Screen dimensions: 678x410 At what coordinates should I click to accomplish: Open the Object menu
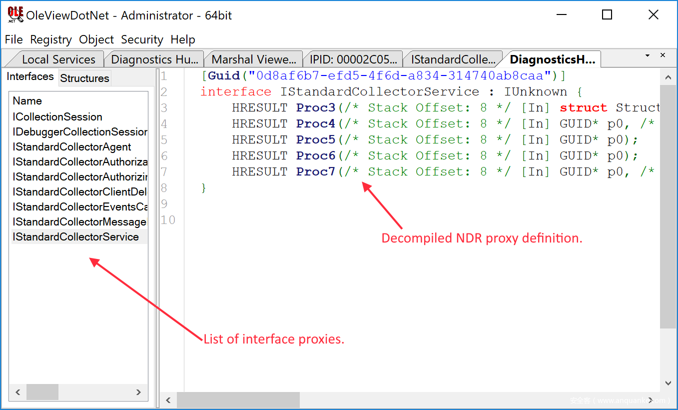click(x=96, y=39)
